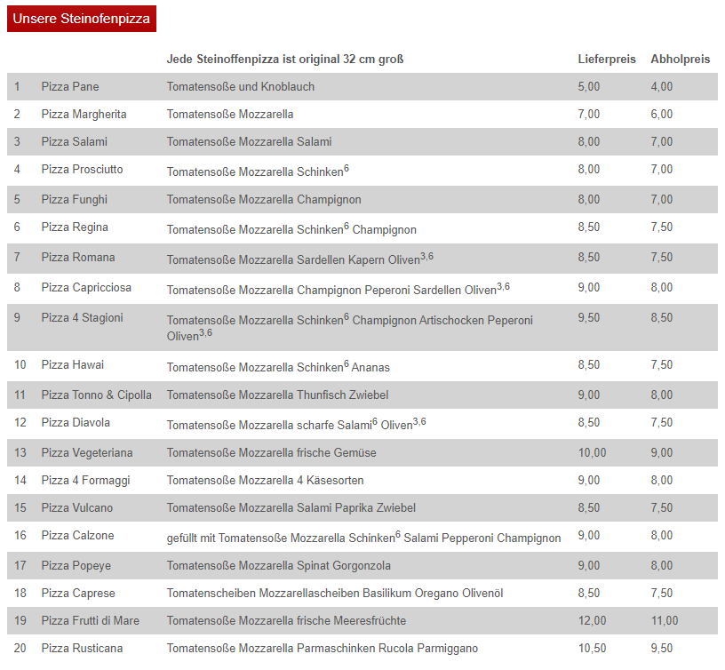Viewport: 725px width, 670px height.
Task: Click the 12,00 Lieferpreis of Frutti di Mare
Action: pos(592,620)
